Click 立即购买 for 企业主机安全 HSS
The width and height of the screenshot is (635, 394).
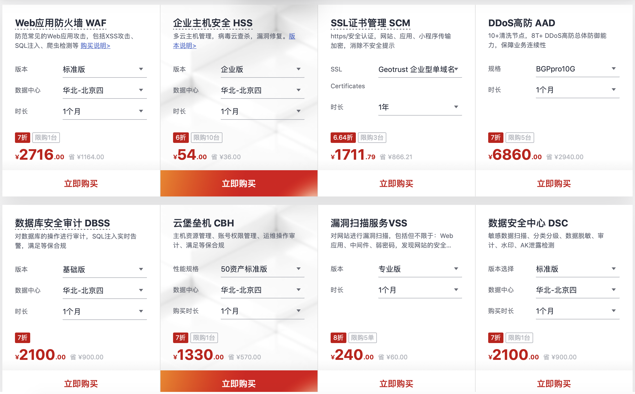[x=238, y=183]
